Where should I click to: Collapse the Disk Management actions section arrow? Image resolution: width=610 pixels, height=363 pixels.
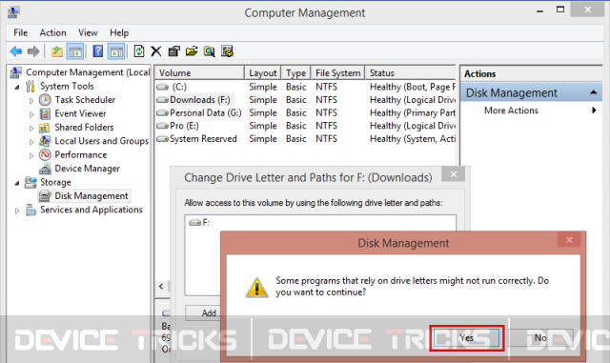pyautogui.click(x=593, y=92)
